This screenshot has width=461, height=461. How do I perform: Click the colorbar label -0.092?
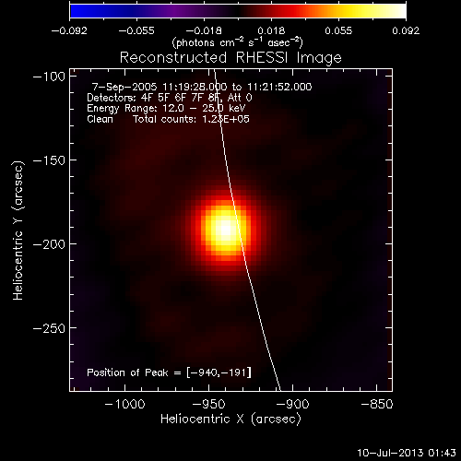(x=69, y=30)
